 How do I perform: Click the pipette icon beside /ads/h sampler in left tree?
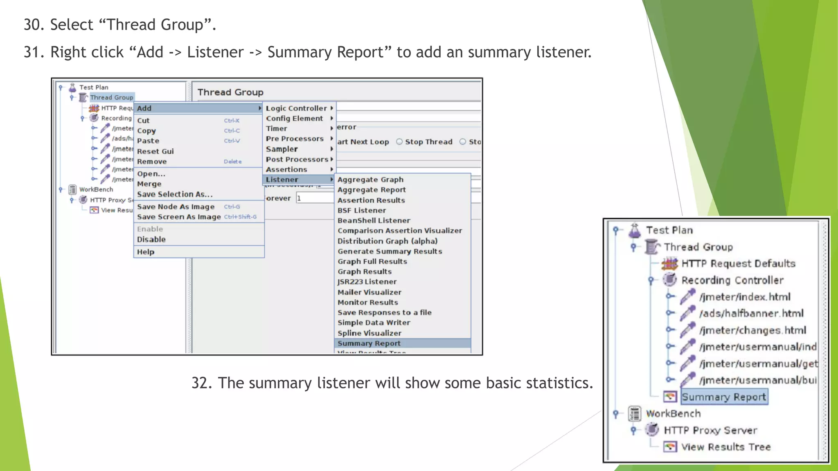105,138
